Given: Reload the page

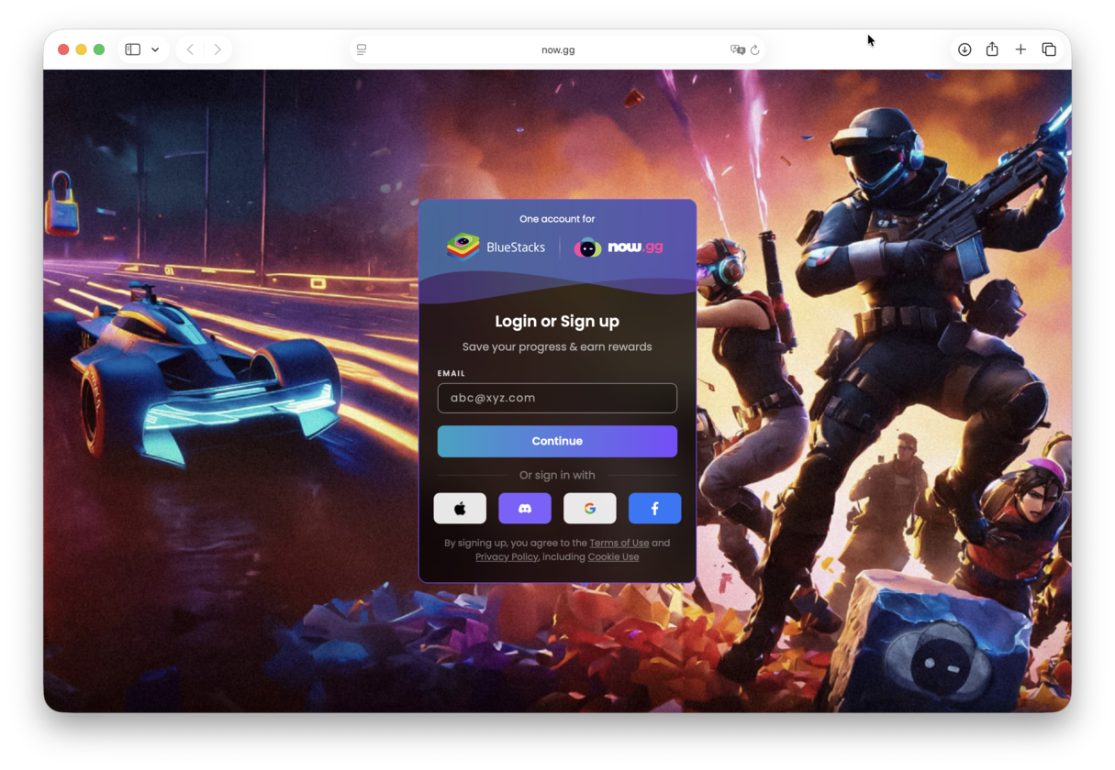Looking at the screenshot, I should point(755,49).
